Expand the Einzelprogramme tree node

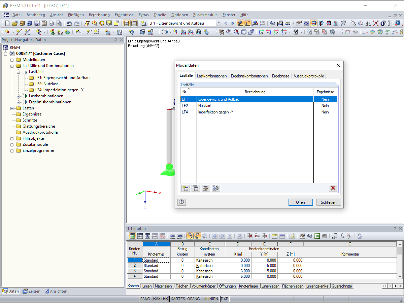12,150
